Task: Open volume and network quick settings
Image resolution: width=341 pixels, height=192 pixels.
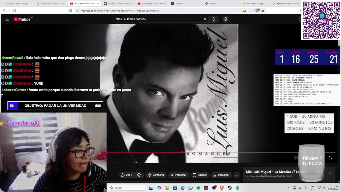Action: coord(322,188)
